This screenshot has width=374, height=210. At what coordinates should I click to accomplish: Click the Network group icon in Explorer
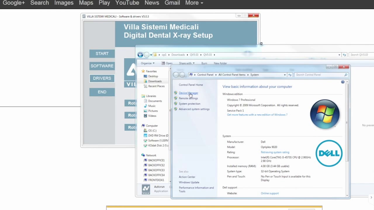tap(143, 155)
